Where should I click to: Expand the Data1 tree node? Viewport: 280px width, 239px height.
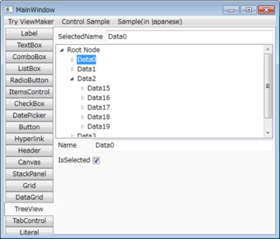pyautogui.click(x=73, y=69)
